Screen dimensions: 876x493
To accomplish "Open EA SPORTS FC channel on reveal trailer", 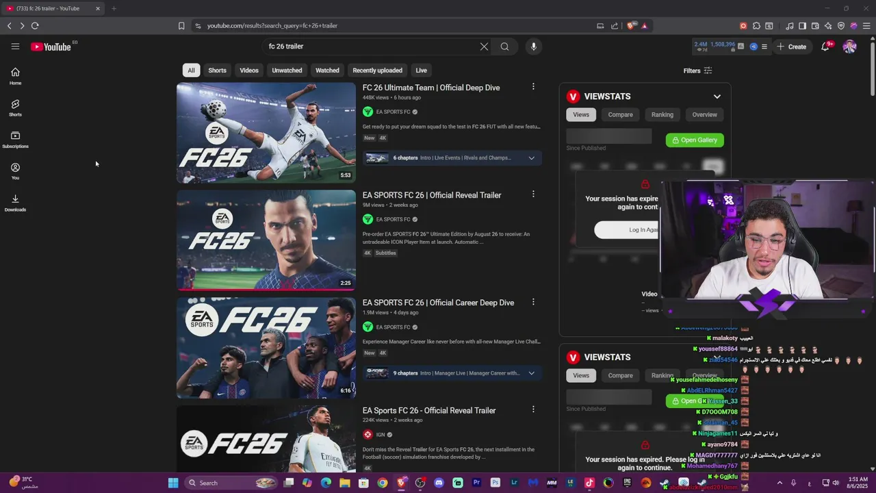I will [393, 219].
